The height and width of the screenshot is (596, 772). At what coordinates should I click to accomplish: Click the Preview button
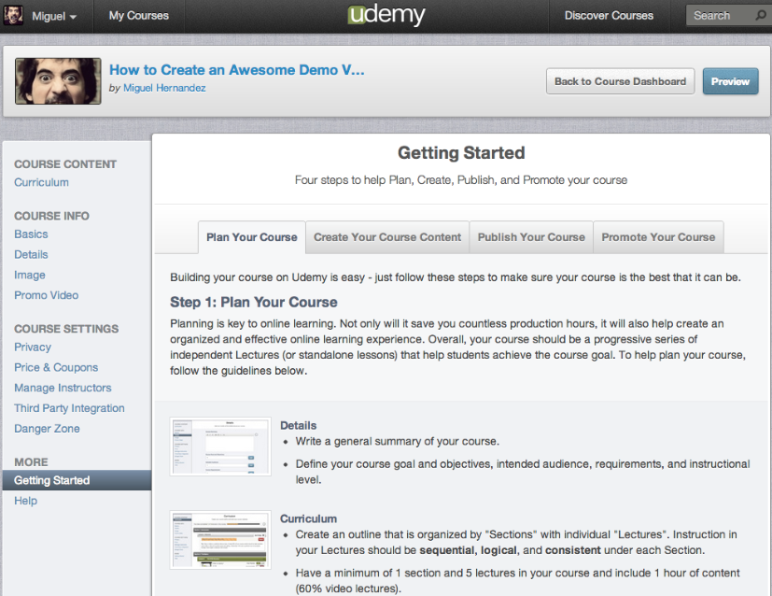730,81
